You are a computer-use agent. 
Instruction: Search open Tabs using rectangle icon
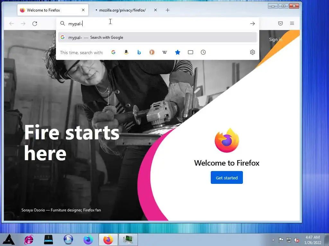click(x=191, y=52)
